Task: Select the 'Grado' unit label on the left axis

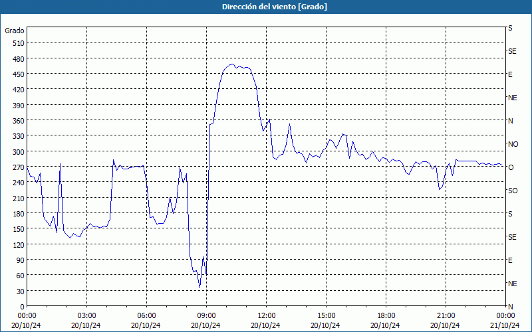Action: [15, 31]
